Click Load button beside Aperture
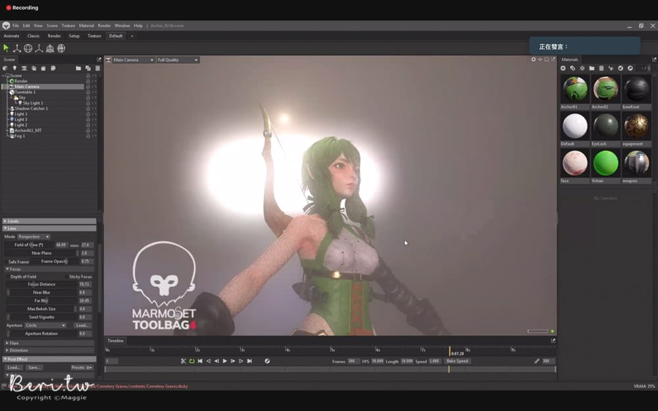Image resolution: width=658 pixels, height=411 pixels. click(82, 326)
